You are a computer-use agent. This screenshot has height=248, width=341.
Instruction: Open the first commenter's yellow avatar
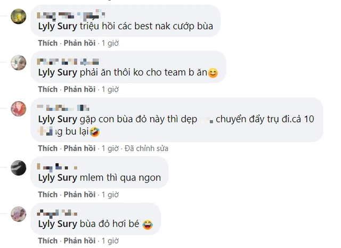point(19,16)
